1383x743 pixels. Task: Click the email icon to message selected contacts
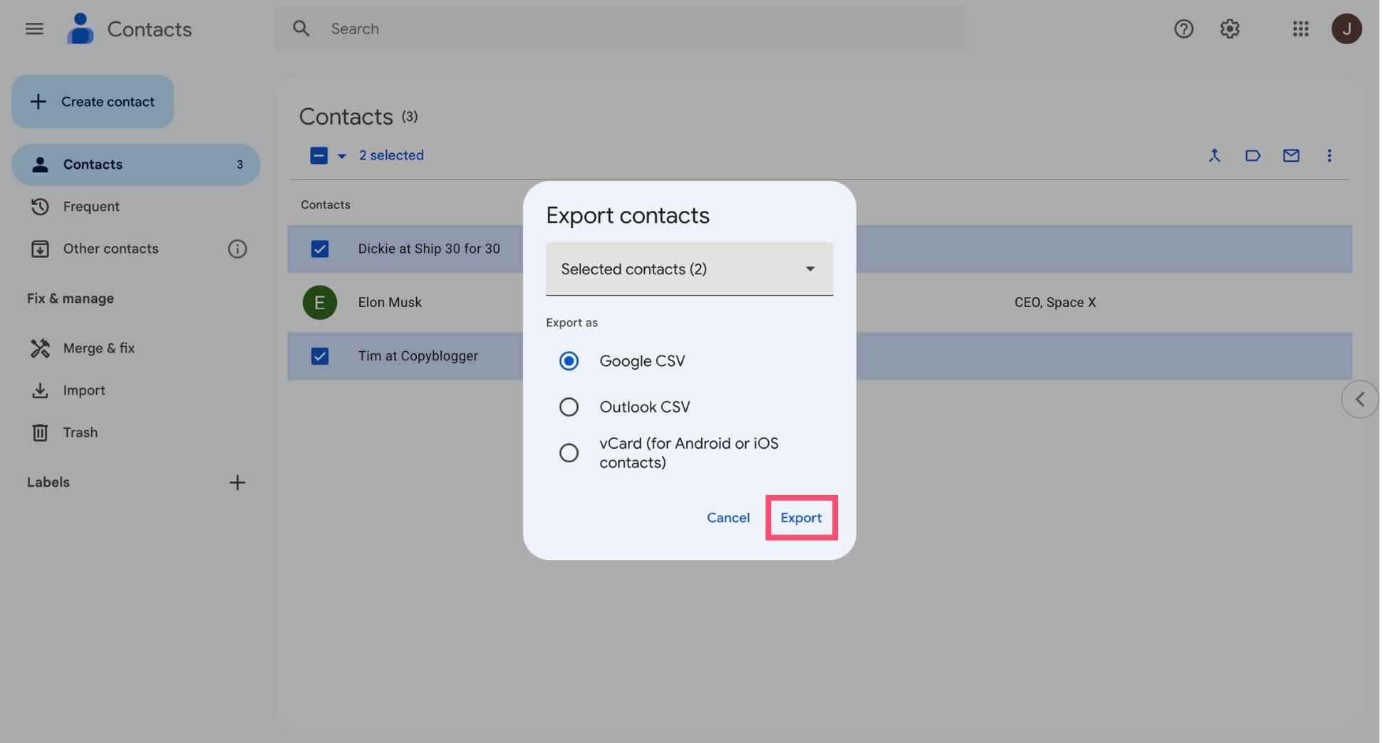pos(1291,155)
